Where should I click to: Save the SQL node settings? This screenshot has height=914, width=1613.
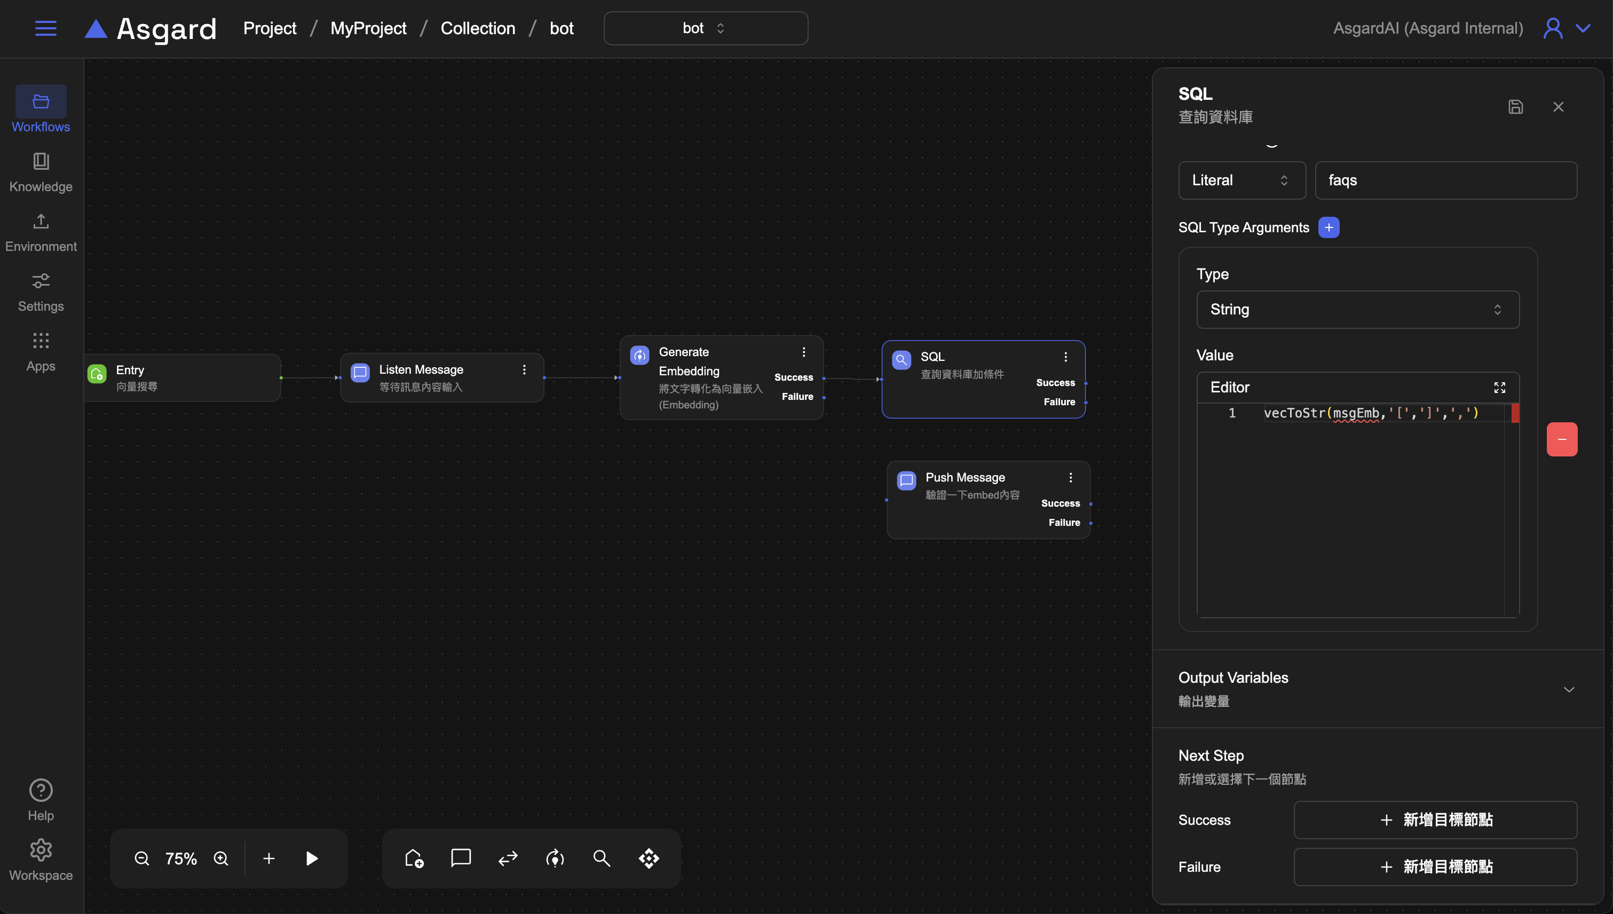(1515, 107)
